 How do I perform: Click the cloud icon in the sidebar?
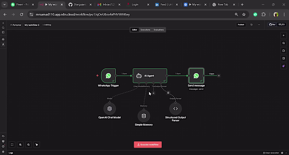click(x=3, y=136)
